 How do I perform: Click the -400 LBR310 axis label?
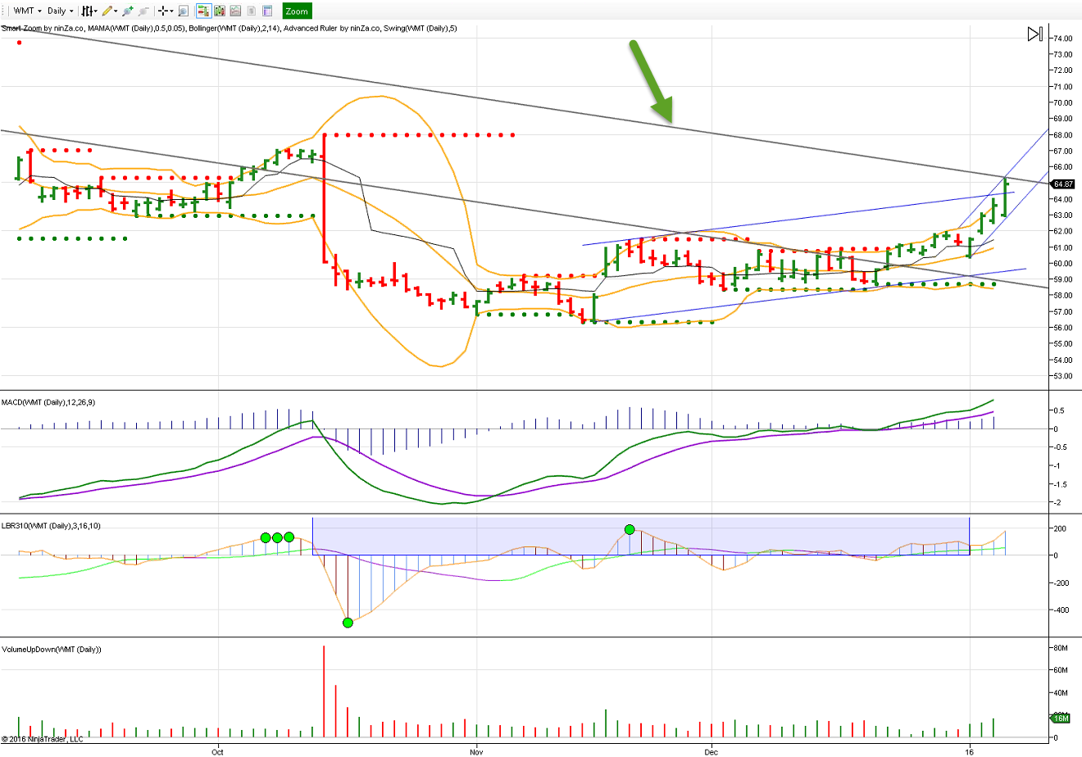click(1061, 610)
